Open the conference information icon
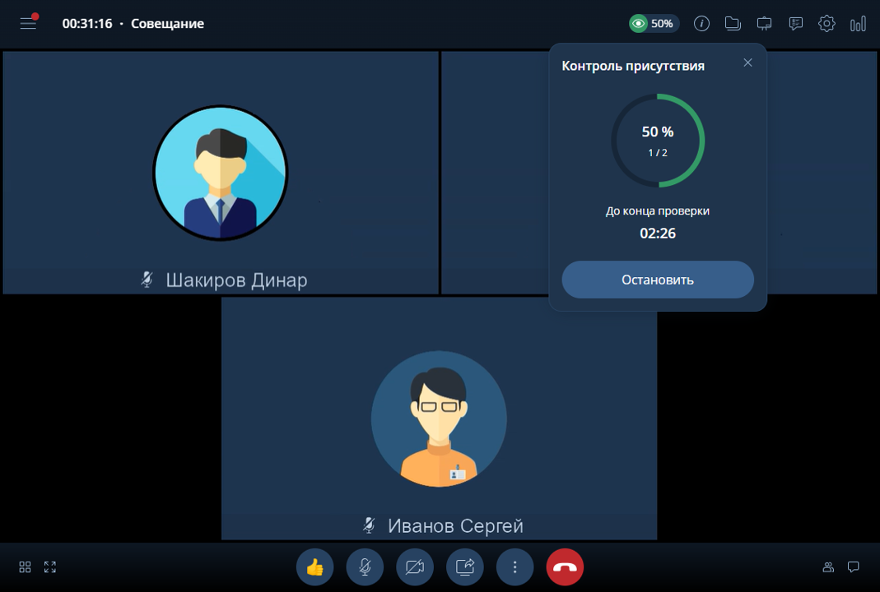 701,24
